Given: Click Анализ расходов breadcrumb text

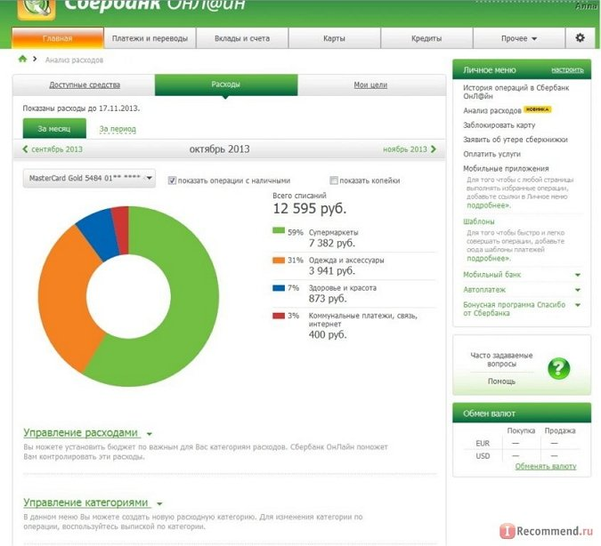Looking at the screenshot, I should [74, 60].
